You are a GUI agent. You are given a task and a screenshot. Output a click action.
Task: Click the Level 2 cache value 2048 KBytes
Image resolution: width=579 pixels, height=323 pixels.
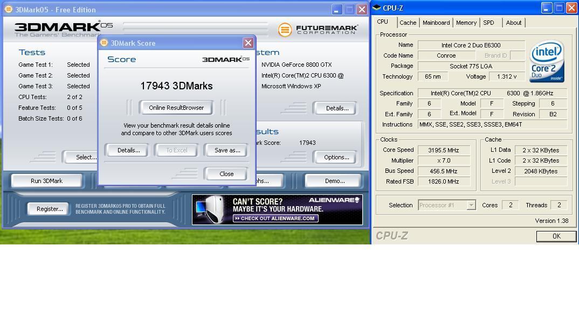click(541, 171)
